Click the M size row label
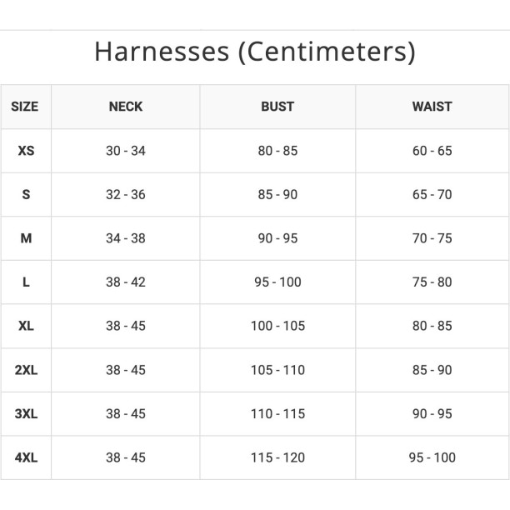This screenshot has width=510, height=510. 26,238
